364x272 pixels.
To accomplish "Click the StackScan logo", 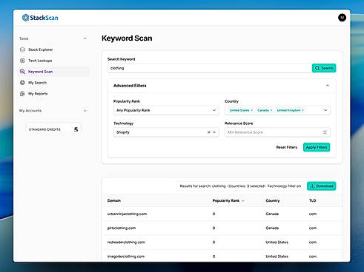I will pos(40,18).
